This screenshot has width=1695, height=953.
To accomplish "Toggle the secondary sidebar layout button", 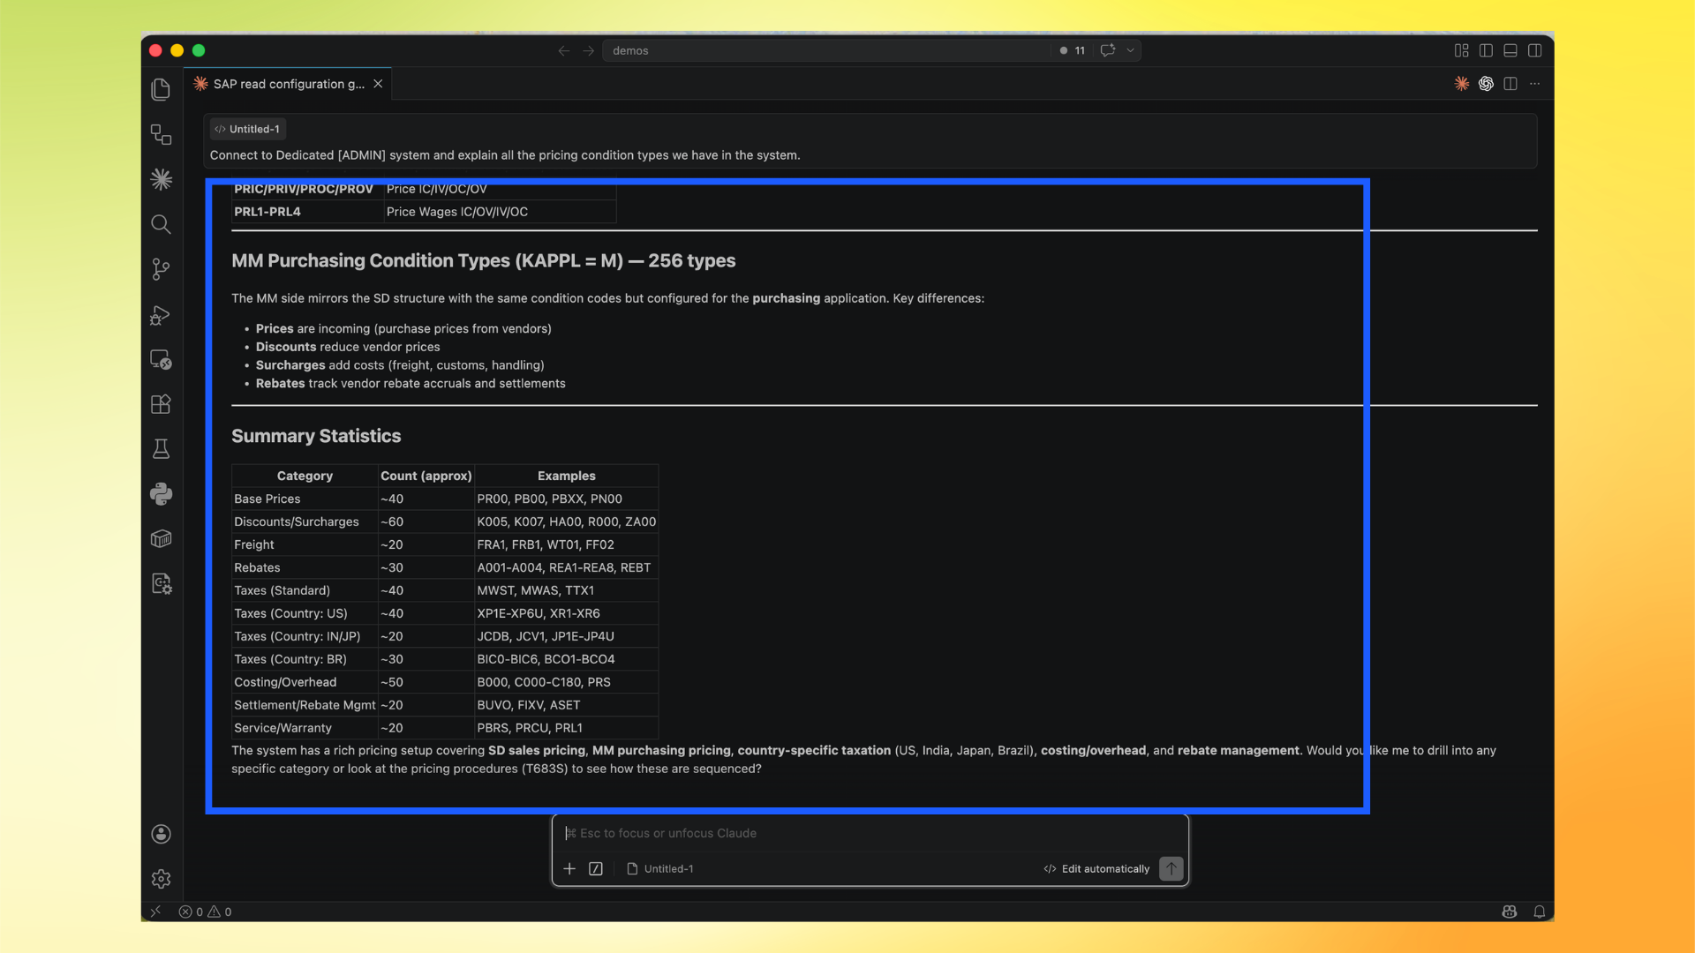I will (1535, 50).
